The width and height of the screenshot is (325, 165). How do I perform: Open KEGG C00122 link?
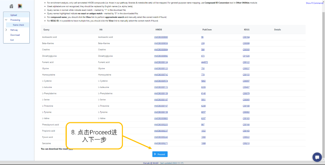pos(246,62)
